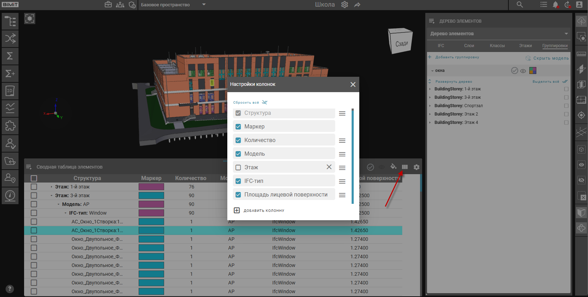Viewport: 588px width, 297px height.
Task: Switch to the Классы tab
Action: pos(497,46)
